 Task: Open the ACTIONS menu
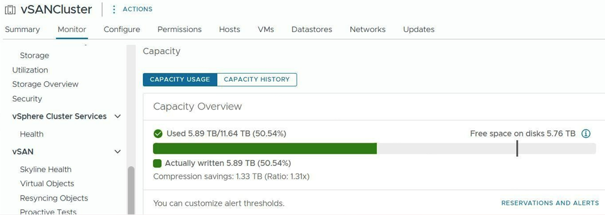[x=137, y=9]
